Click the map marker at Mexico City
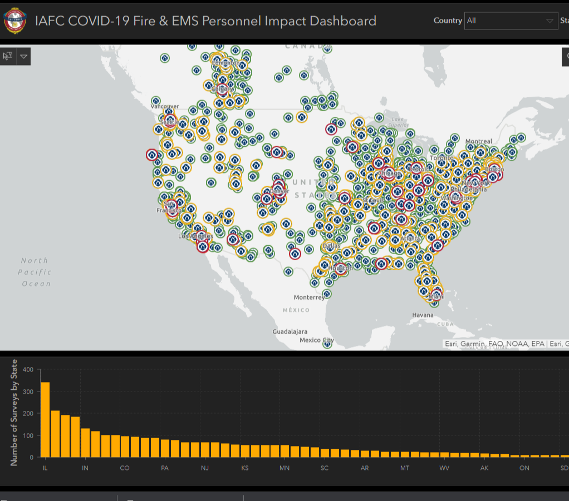 (327, 344)
